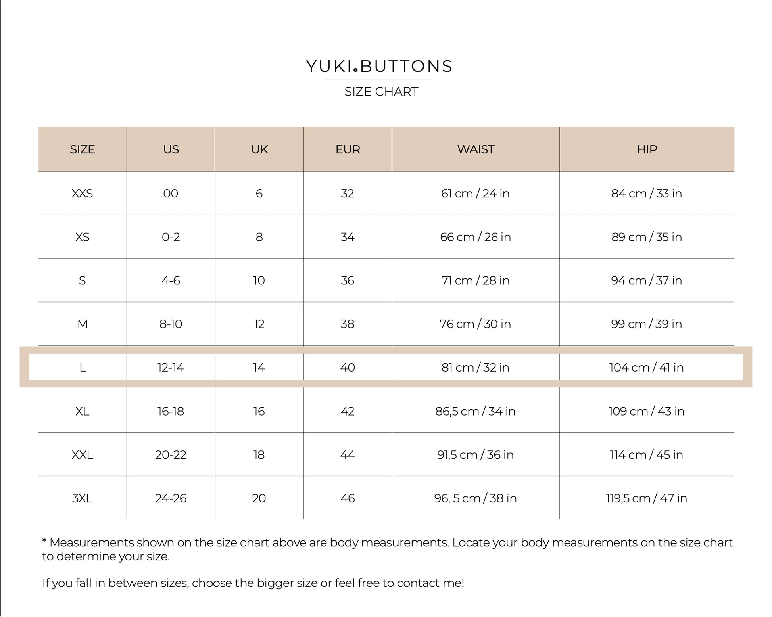Click the EUR column header
The height and width of the screenshot is (617, 772).
pyautogui.click(x=348, y=149)
